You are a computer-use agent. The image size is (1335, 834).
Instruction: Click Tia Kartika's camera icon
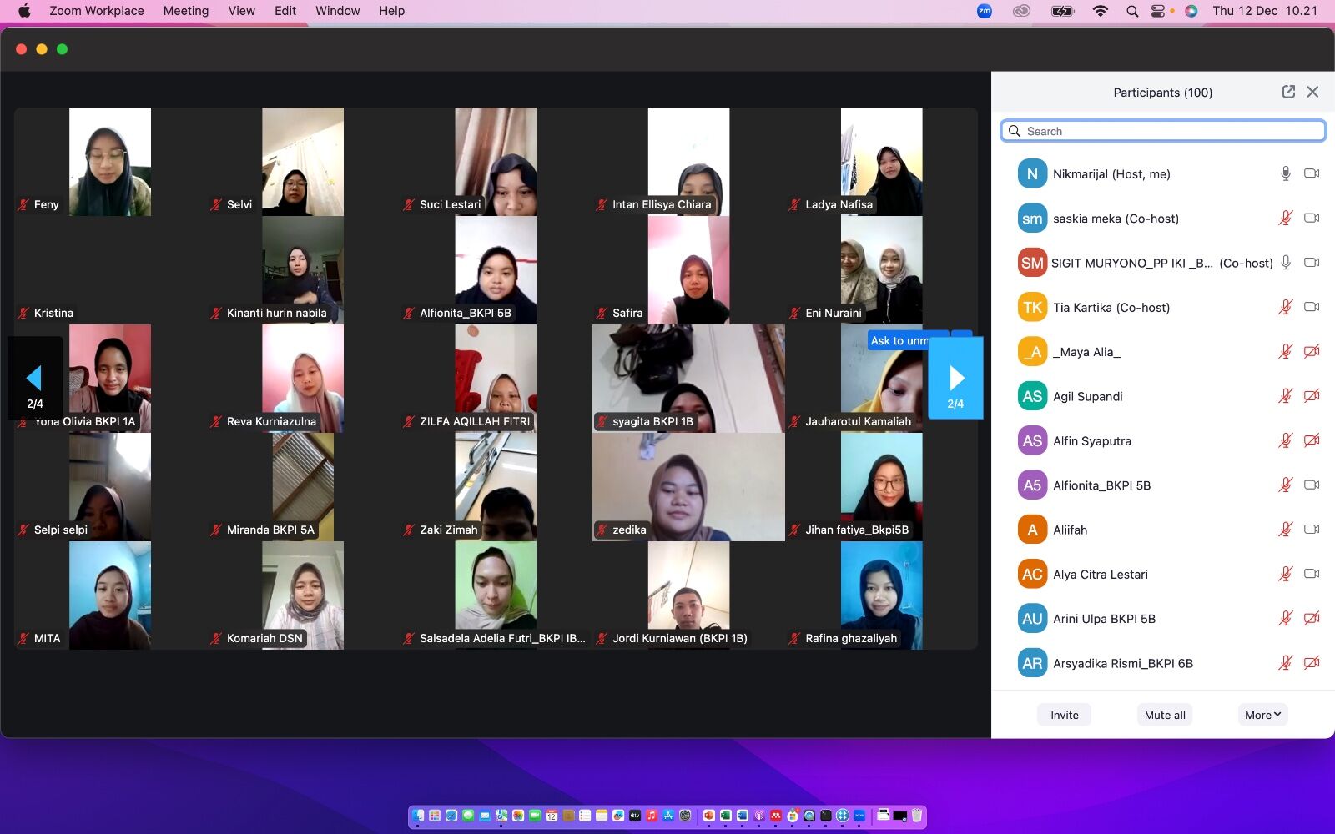[x=1312, y=307]
